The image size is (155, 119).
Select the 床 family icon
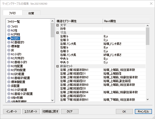click(9, 50)
